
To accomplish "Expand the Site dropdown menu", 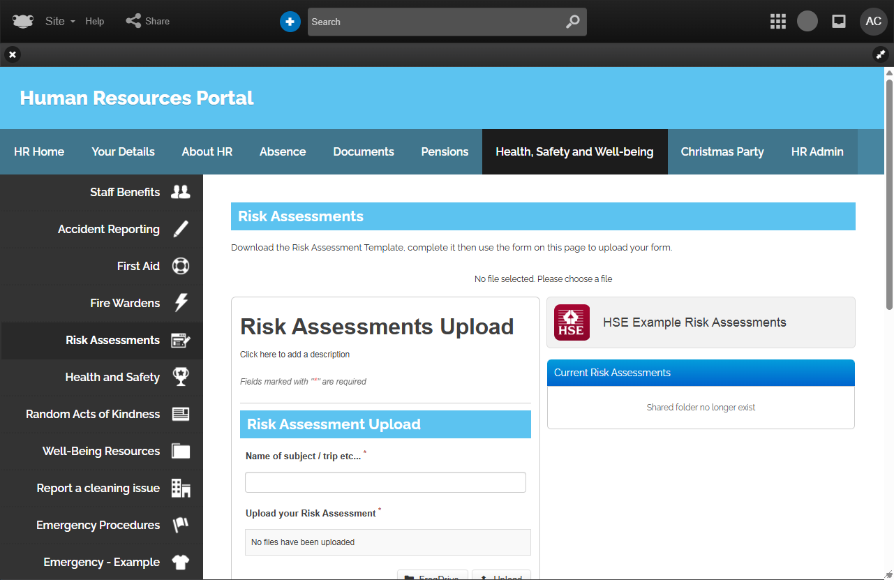I will 60,22.
